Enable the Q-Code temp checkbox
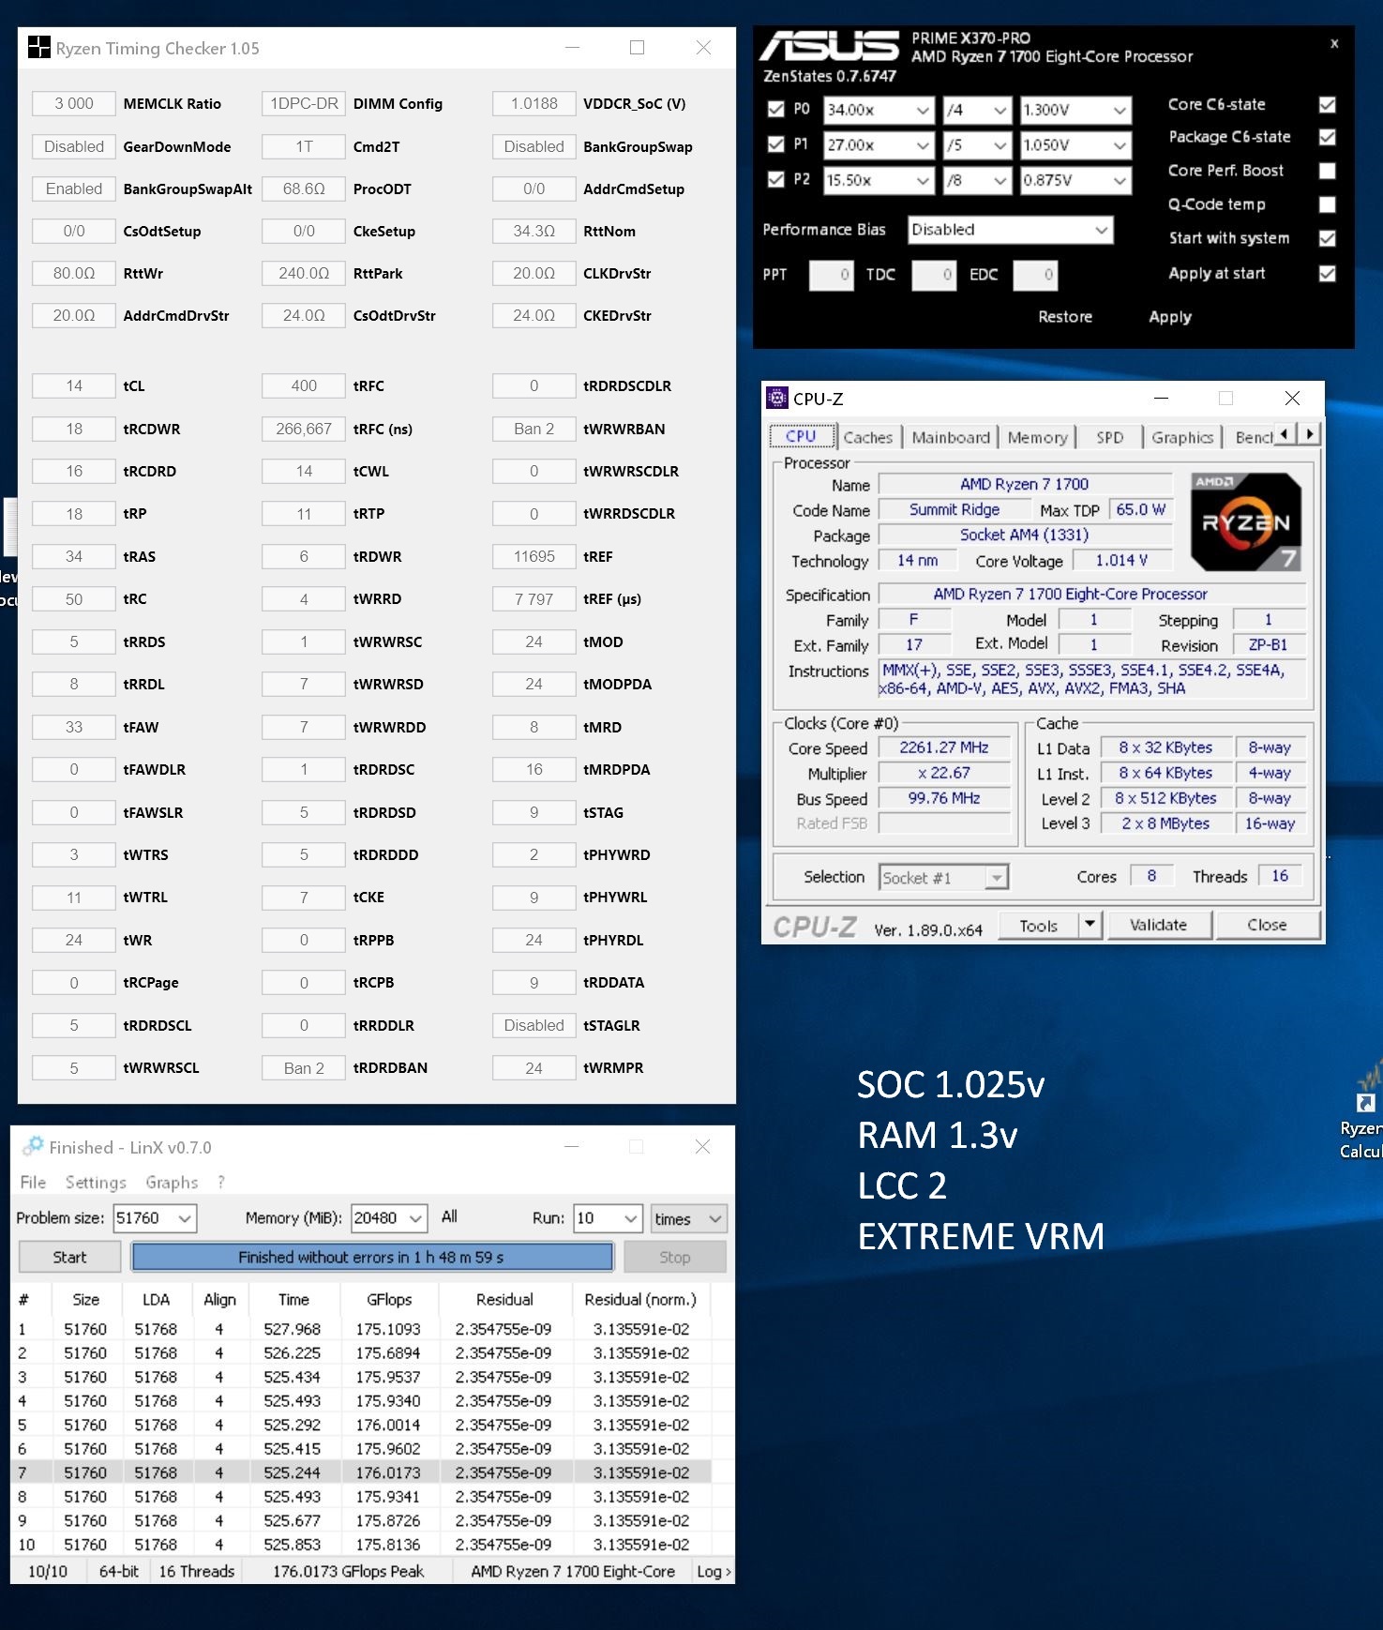The width and height of the screenshot is (1383, 1630). tap(1327, 204)
